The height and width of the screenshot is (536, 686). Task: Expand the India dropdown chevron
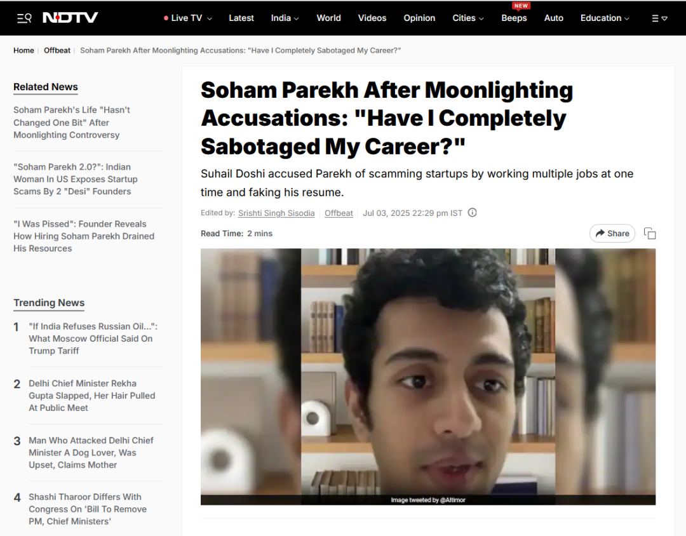click(296, 18)
